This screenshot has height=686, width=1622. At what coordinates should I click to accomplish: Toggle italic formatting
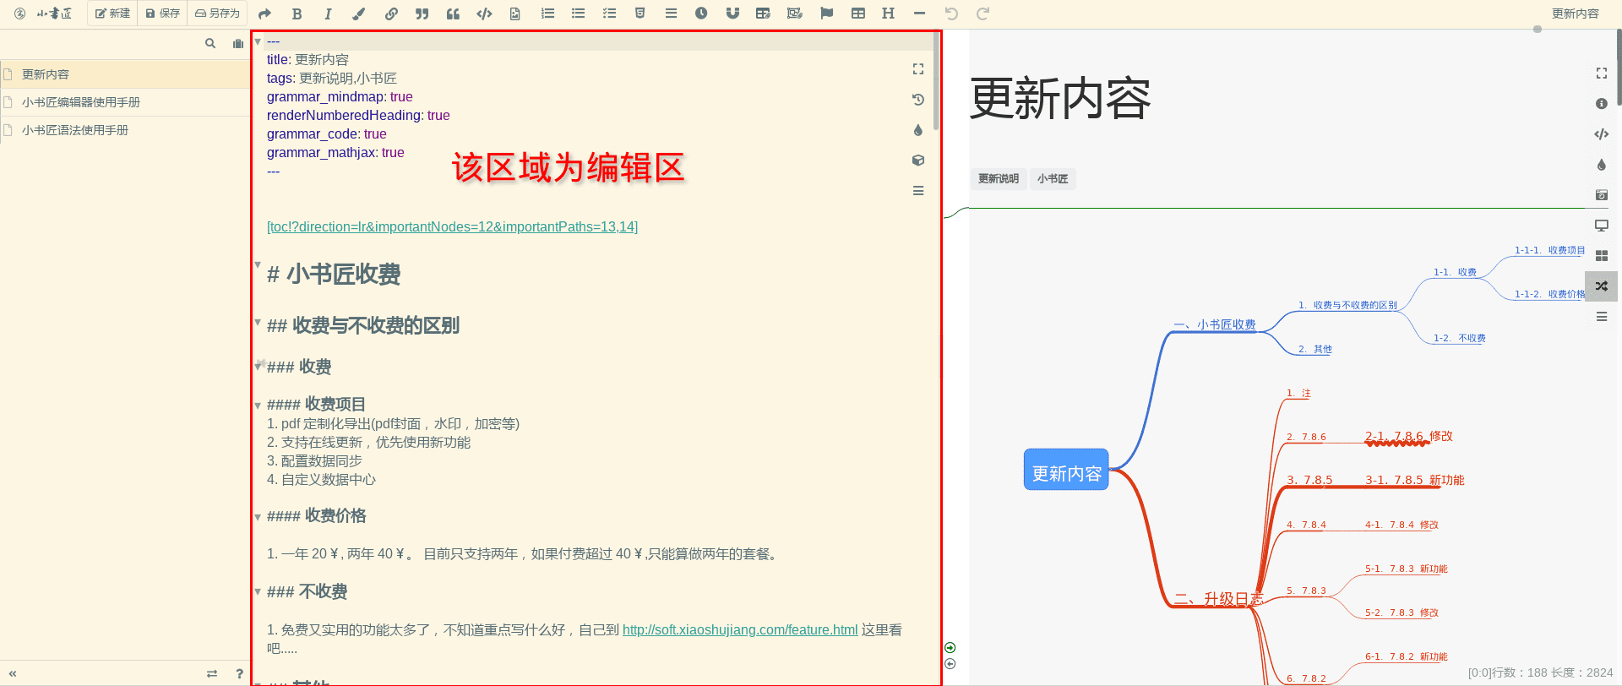pyautogui.click(x=328, y=14)
